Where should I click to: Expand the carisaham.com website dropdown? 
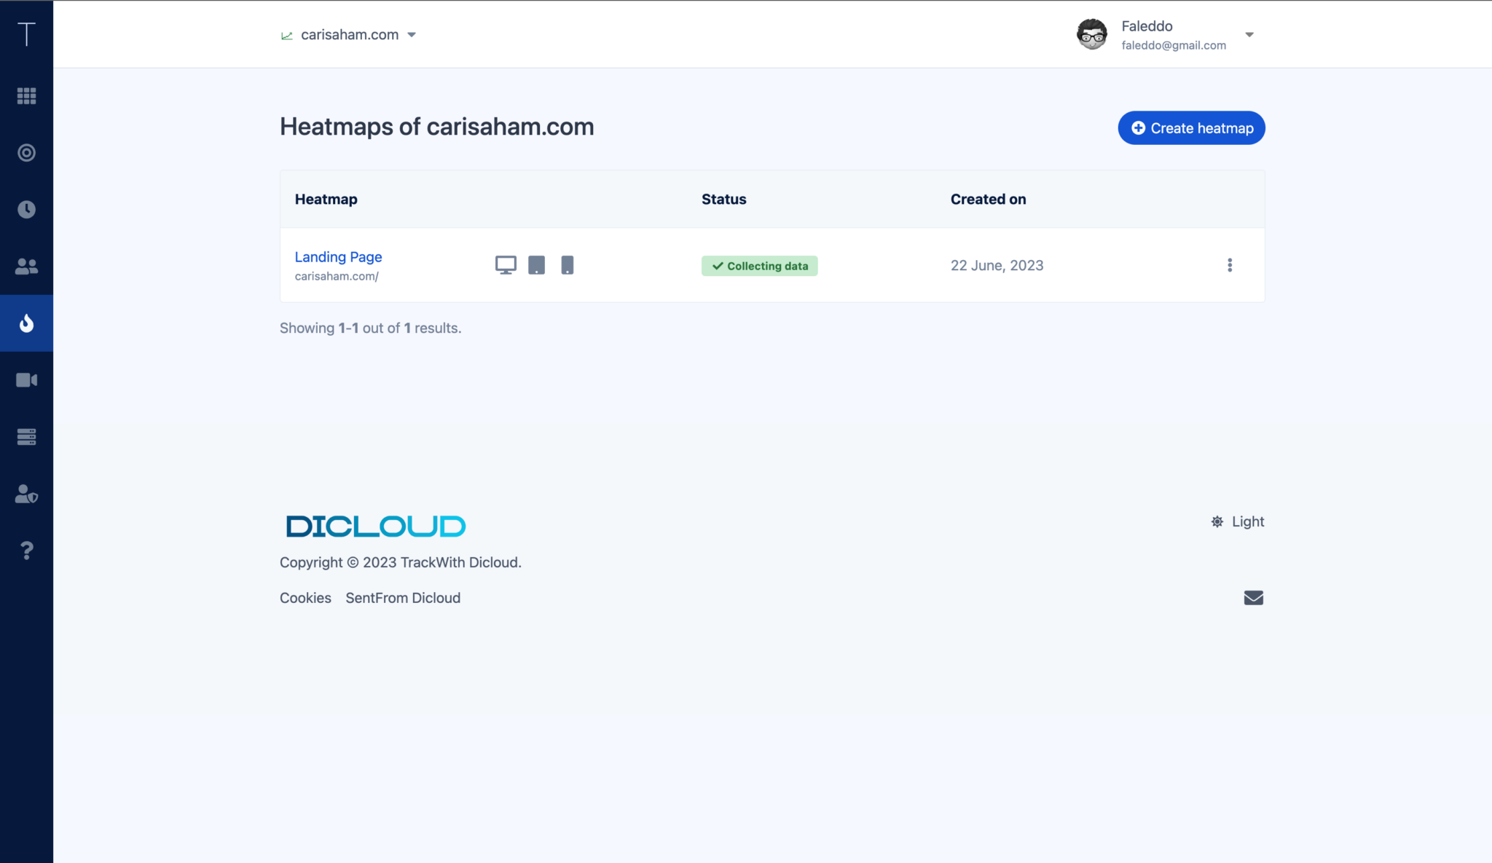click(x=349, y=35)
